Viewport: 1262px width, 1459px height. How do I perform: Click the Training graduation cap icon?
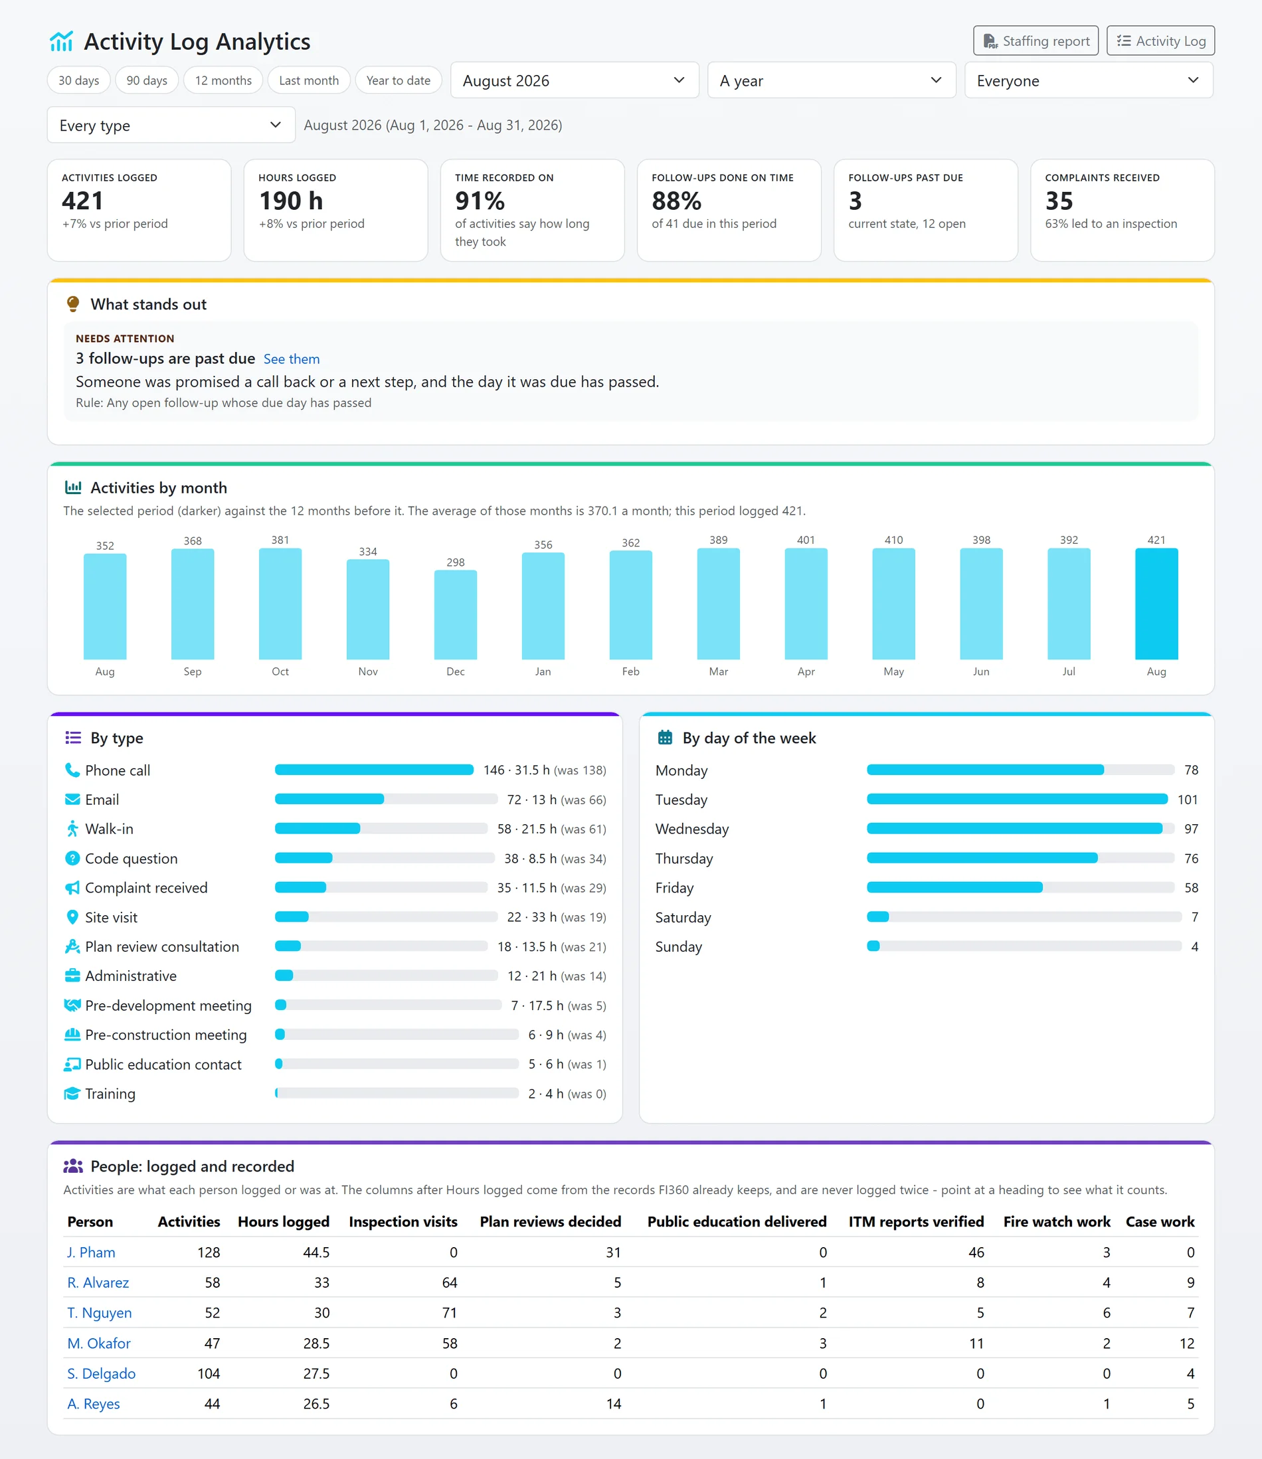coord(72,1094)
